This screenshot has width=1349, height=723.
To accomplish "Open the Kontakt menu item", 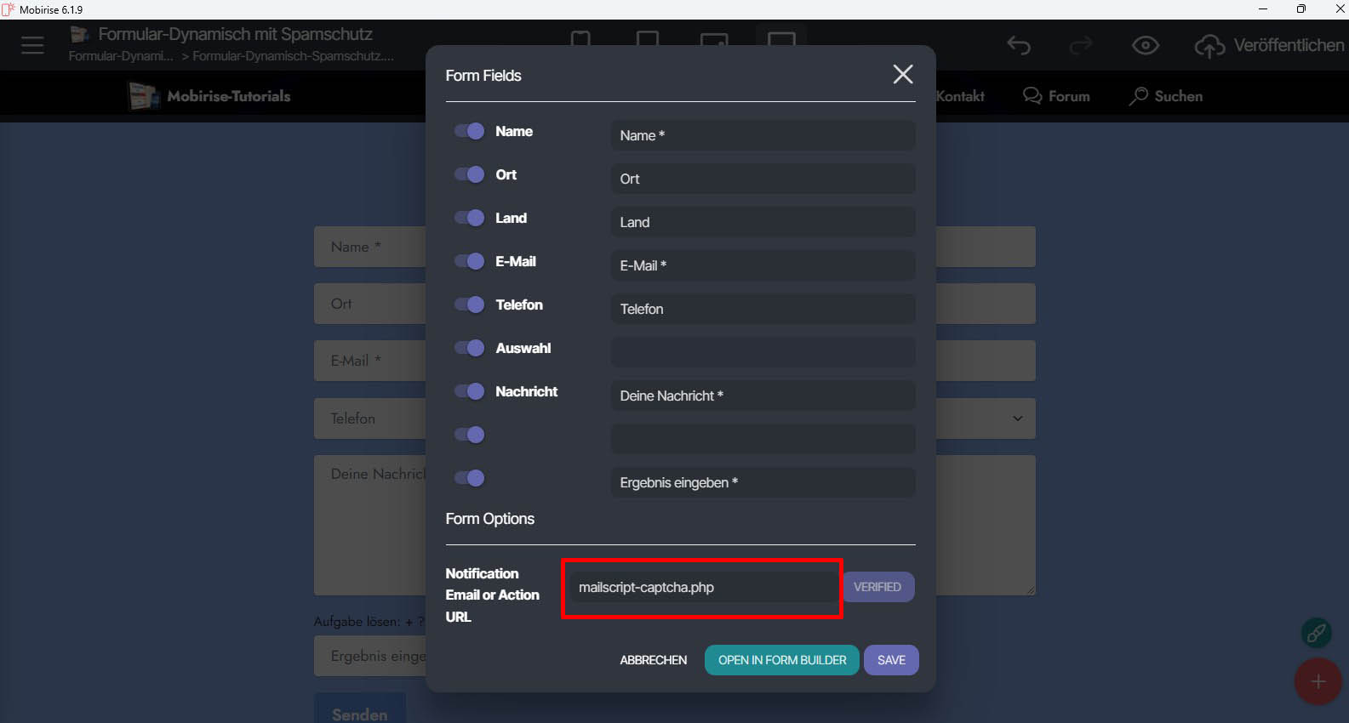I will (960, 96).
